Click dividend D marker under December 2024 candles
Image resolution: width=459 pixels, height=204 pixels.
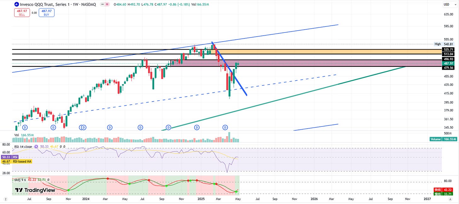pos(197,127)
